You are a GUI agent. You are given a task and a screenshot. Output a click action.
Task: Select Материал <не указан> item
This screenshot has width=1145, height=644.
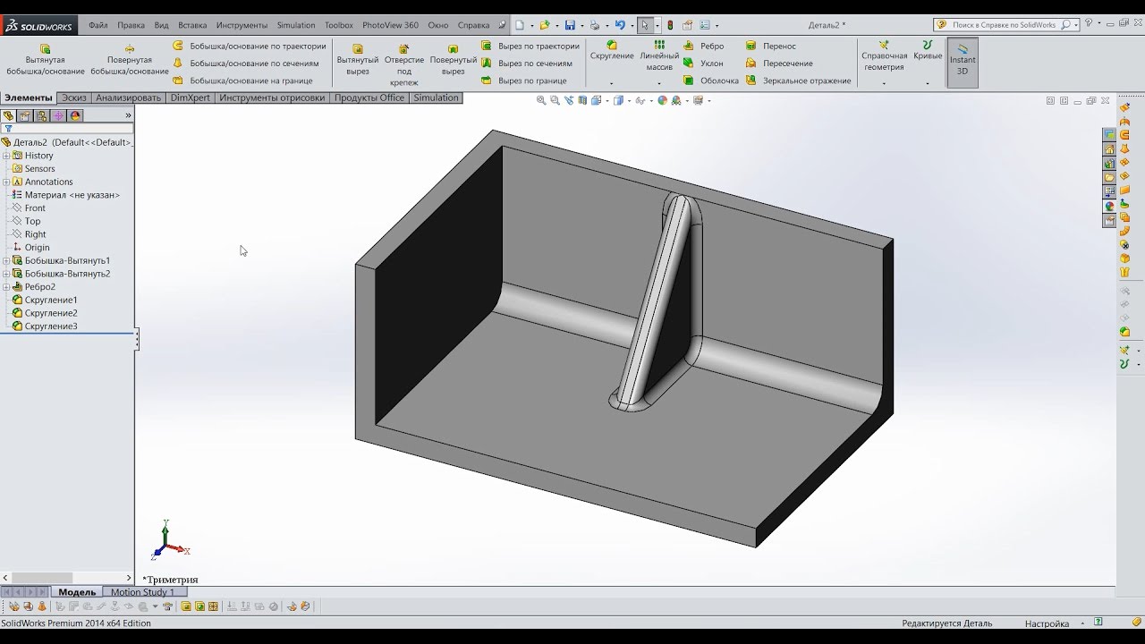click(66, 195)
